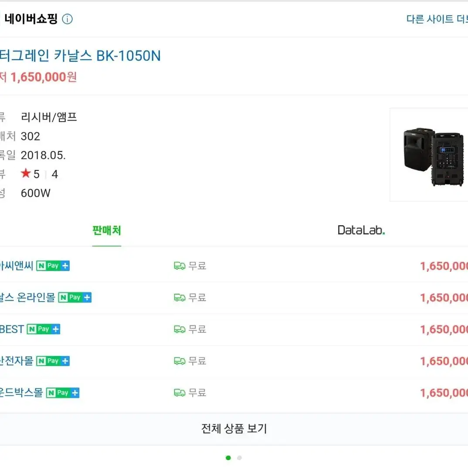468x468 pixels.
Task: Click delivery truck icon in BEST row
Action: 180,329
